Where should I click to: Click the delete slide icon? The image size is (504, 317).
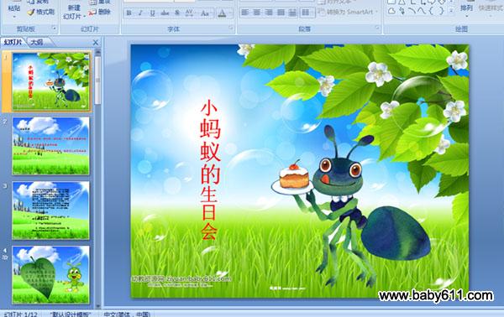[92, 13]
